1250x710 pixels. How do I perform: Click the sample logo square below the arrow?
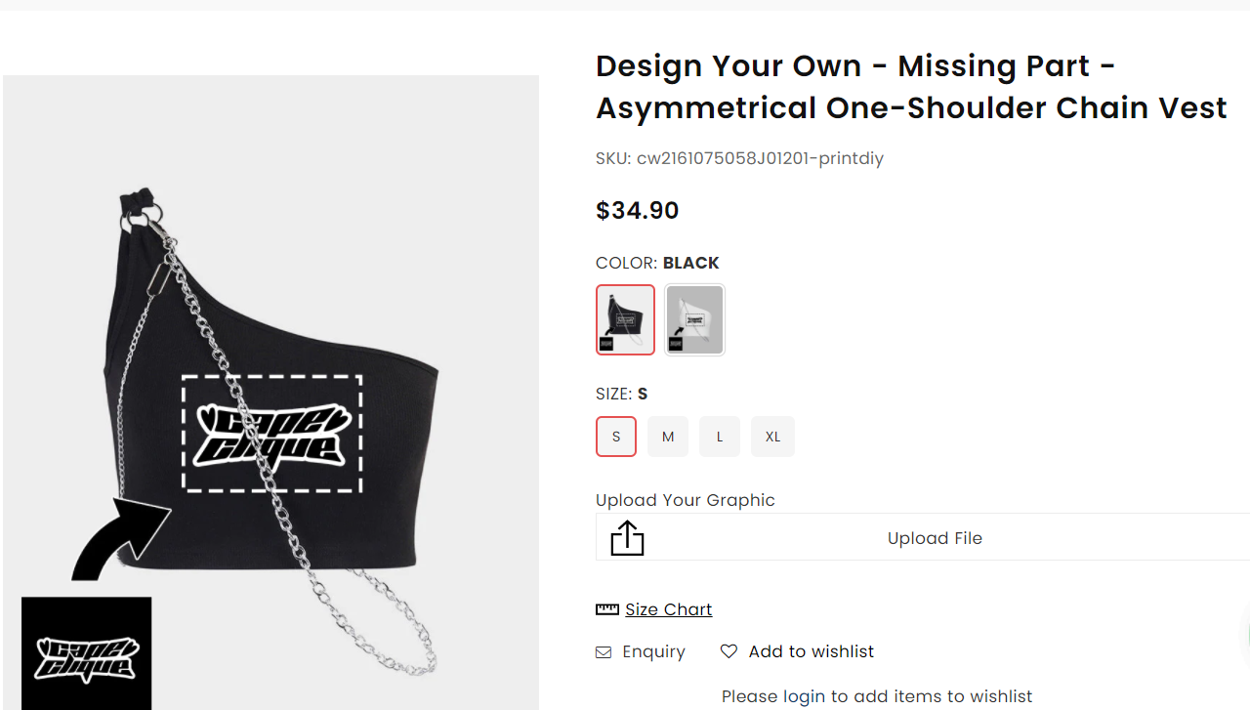87,652
